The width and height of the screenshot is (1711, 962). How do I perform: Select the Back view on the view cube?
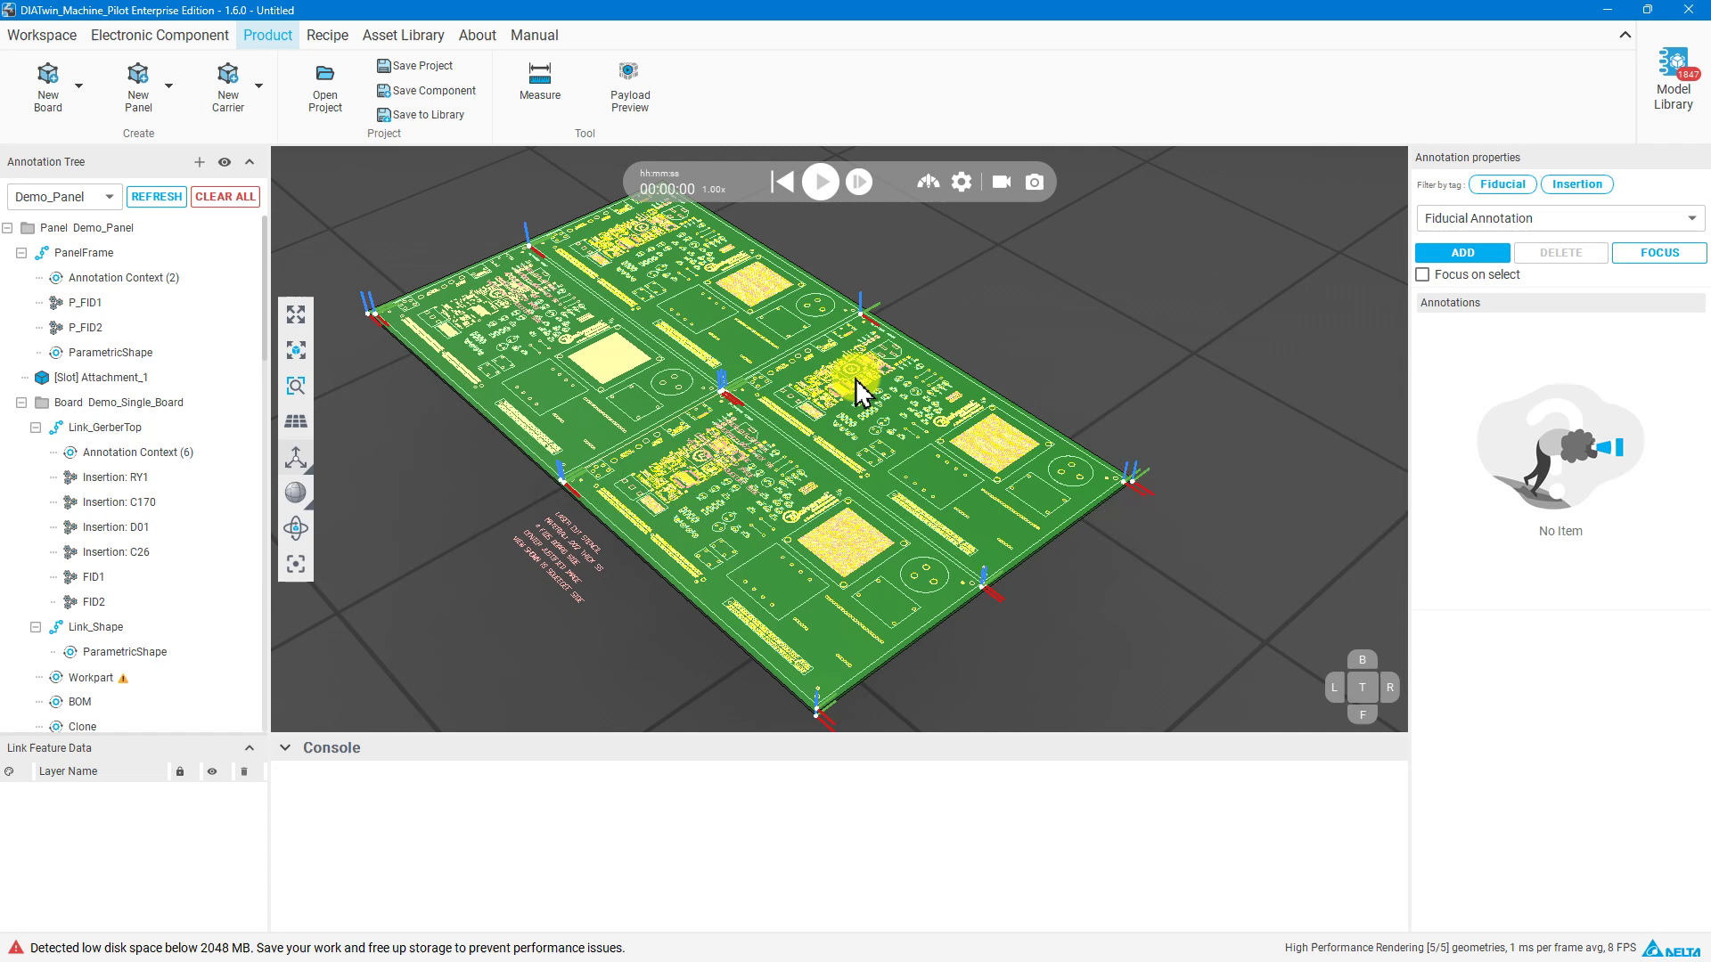click(1362, 660)
